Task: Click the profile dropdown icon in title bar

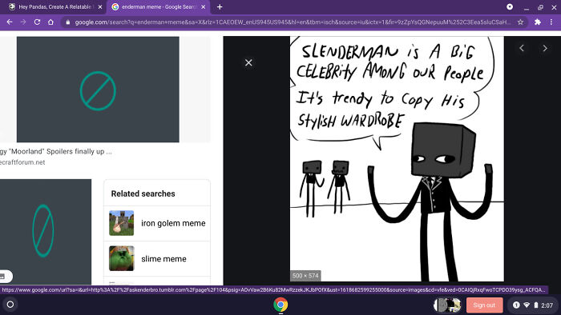Action: (510, 6)
